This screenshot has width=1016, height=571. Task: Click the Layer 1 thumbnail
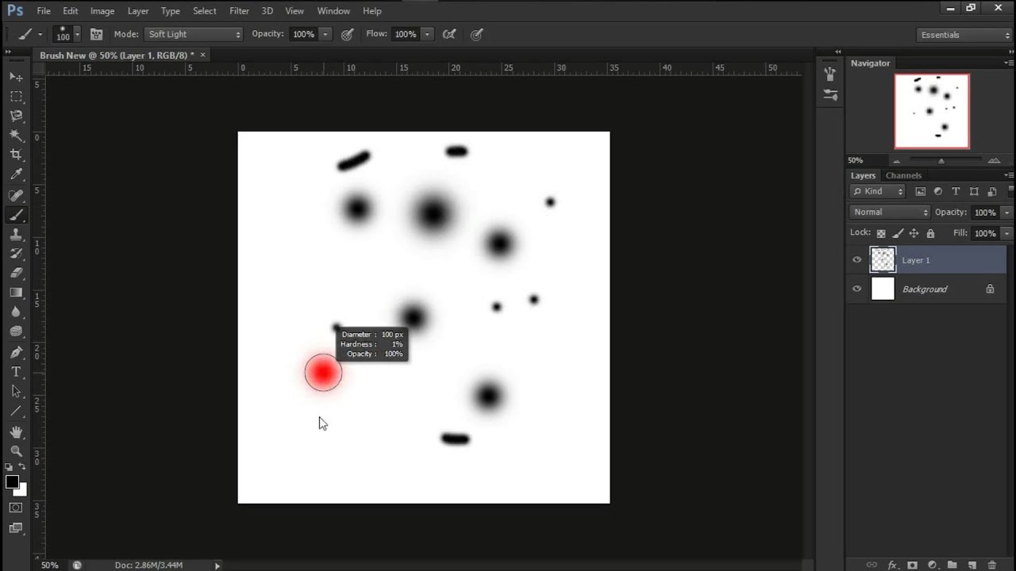pos(883,260)
